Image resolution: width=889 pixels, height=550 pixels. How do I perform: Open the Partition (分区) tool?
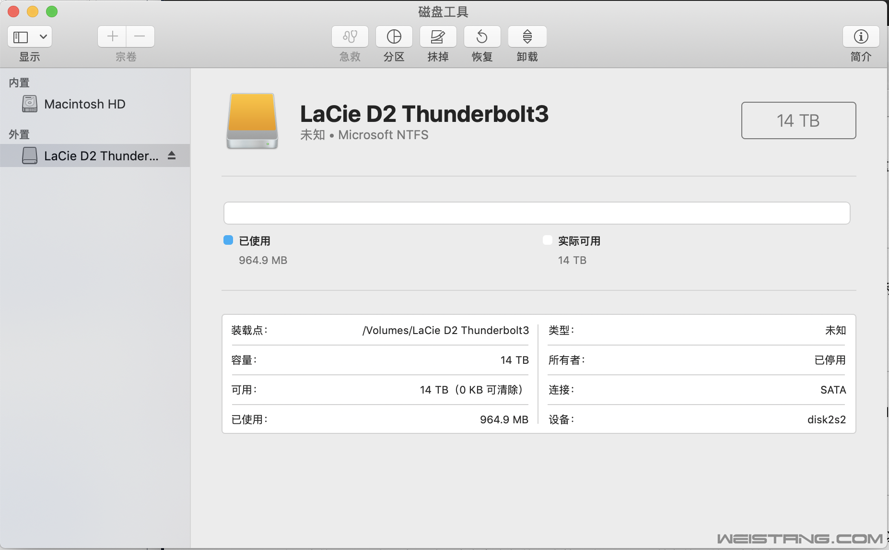point(394,36)
